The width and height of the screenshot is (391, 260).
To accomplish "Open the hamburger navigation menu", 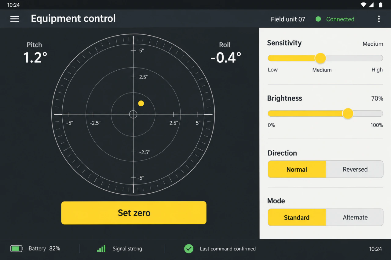I will pyautogui.click(x=15, y=19).
